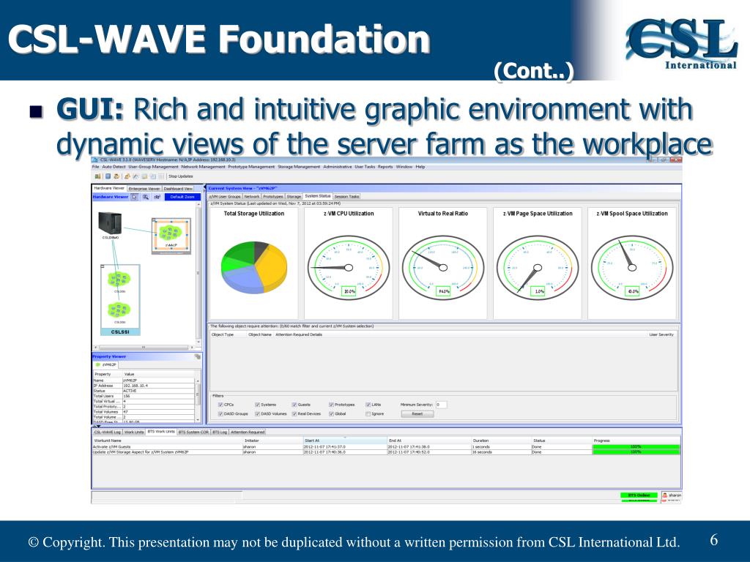
Task: Click the fourth main toolbar icon after separator
Action: coord(127,176)
